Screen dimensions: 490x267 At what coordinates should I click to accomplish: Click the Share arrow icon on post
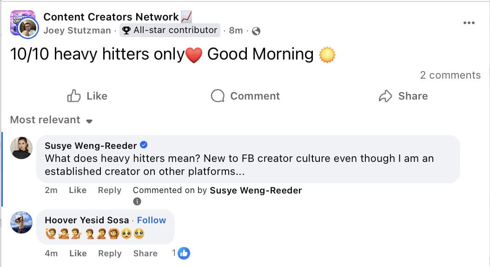coord(385,96)
